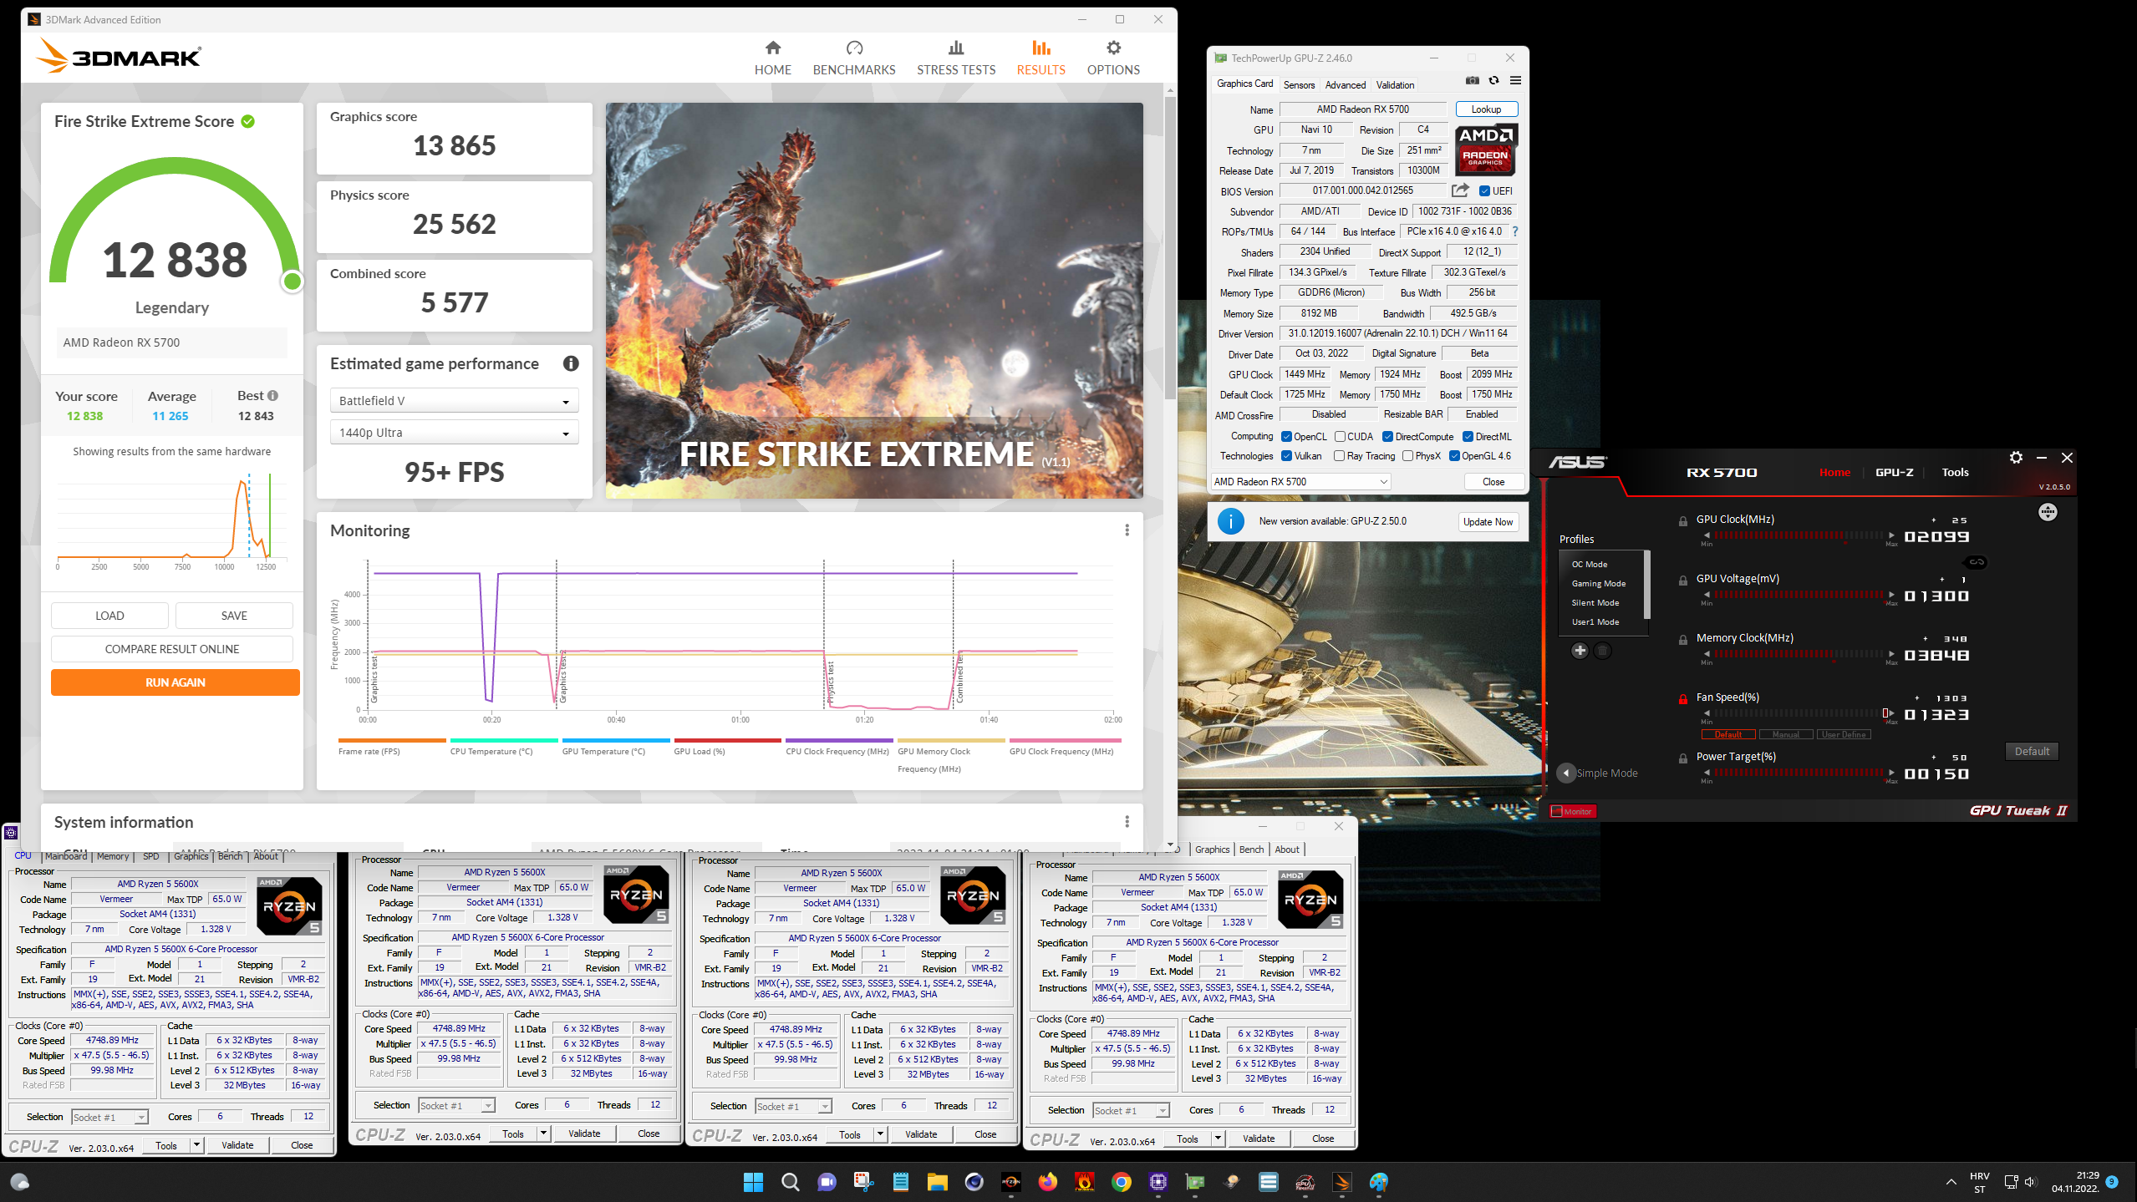Open the 1440p Ultra preset dropdown

pos(454,433)
